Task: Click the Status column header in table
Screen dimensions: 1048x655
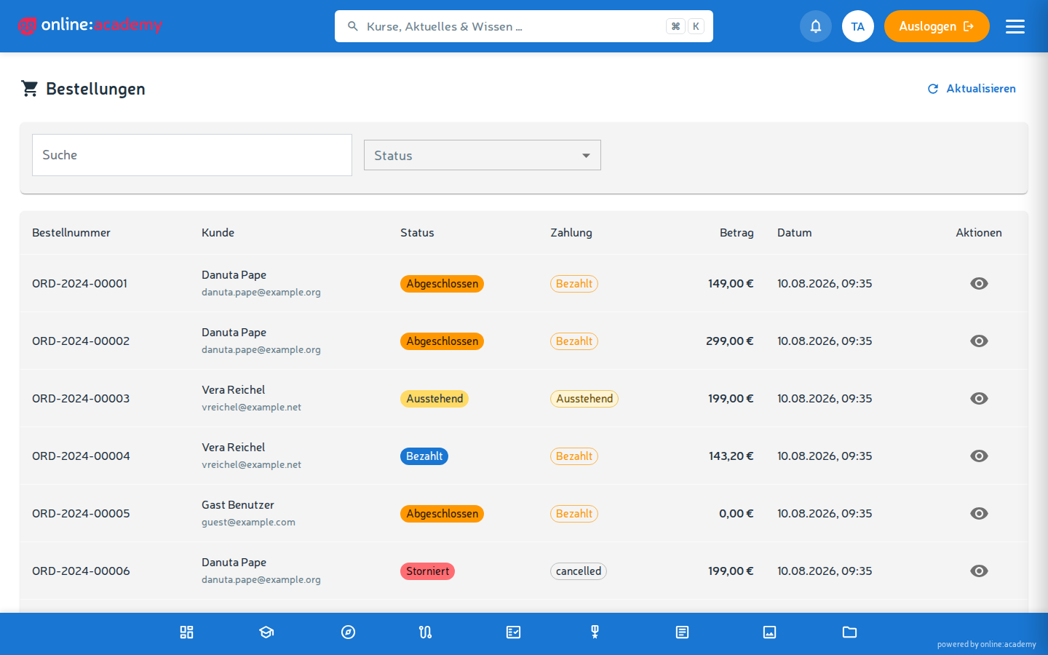Action: 417,233
